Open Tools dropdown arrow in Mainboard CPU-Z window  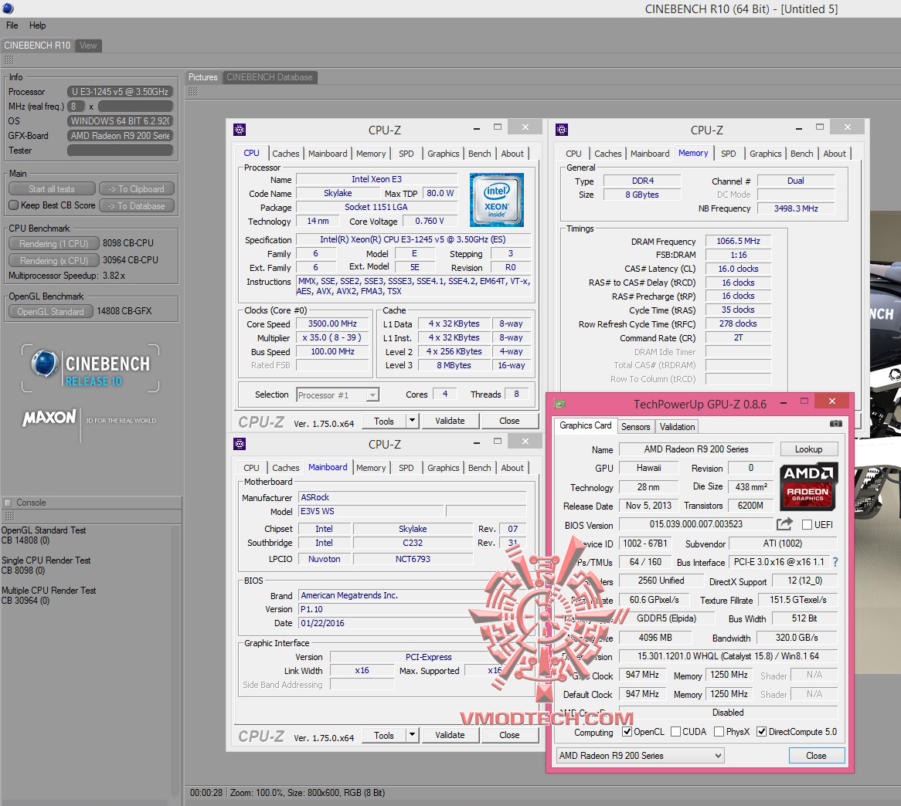(x=412, y=735)
